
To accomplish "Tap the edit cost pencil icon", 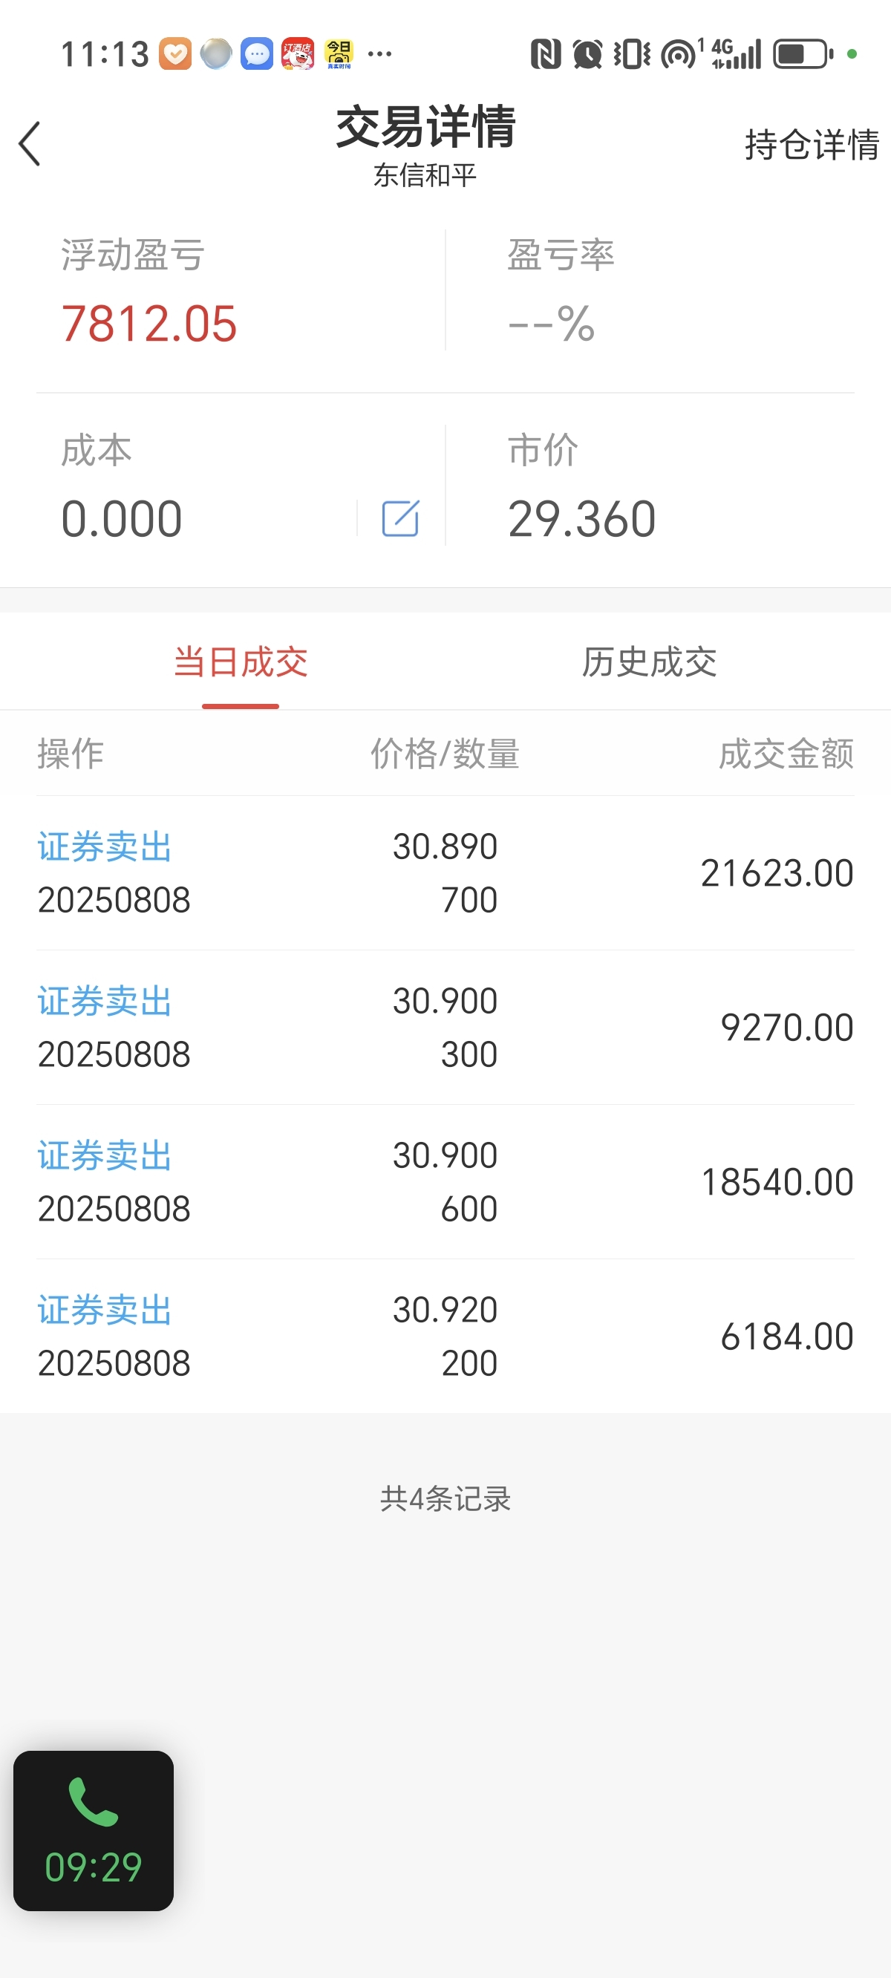I will 400,518.
